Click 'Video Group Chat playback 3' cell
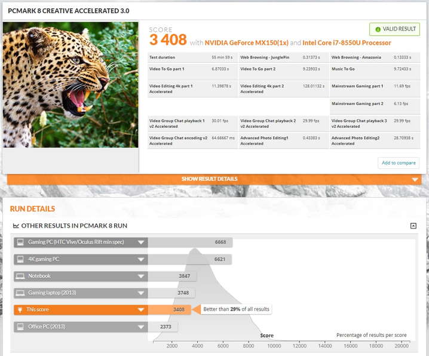The width and height of the screenshot is (429, 356). (375, 124)
